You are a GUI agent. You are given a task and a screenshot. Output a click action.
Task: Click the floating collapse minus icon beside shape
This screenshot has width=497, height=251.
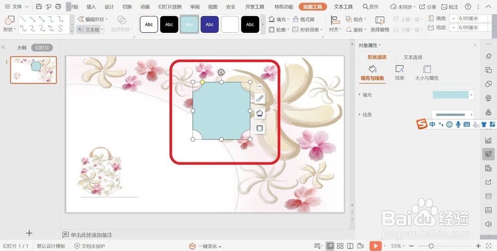(259, 86)
